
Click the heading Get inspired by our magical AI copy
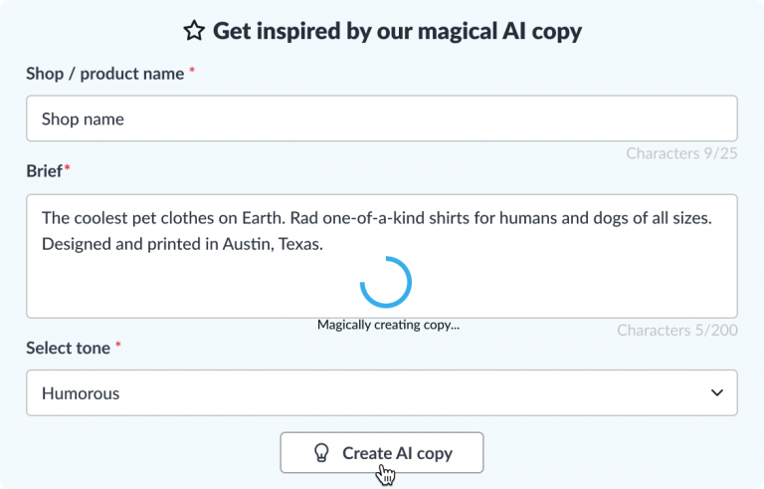point(397,31)
